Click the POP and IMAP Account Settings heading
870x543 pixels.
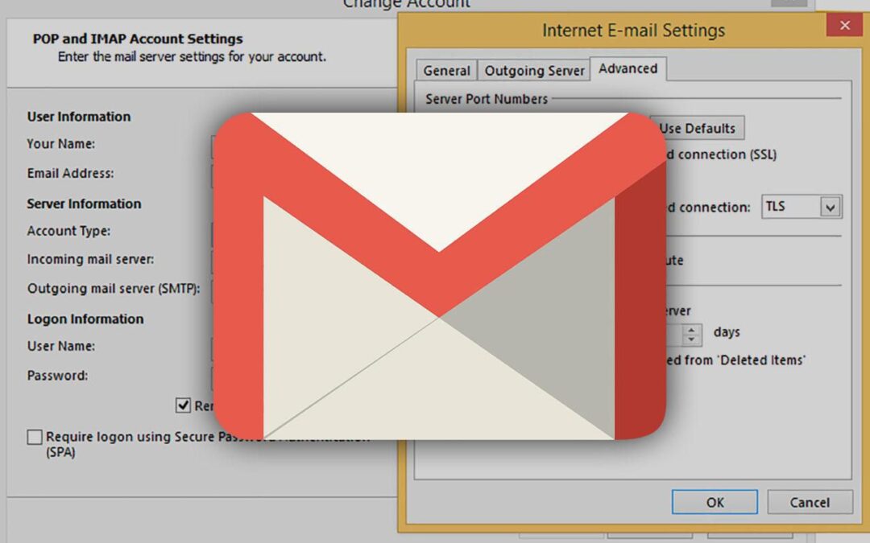138,39
